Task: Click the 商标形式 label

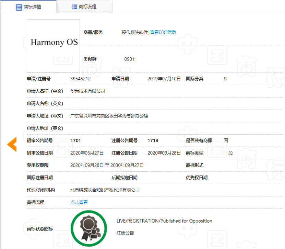Action: 194,165
